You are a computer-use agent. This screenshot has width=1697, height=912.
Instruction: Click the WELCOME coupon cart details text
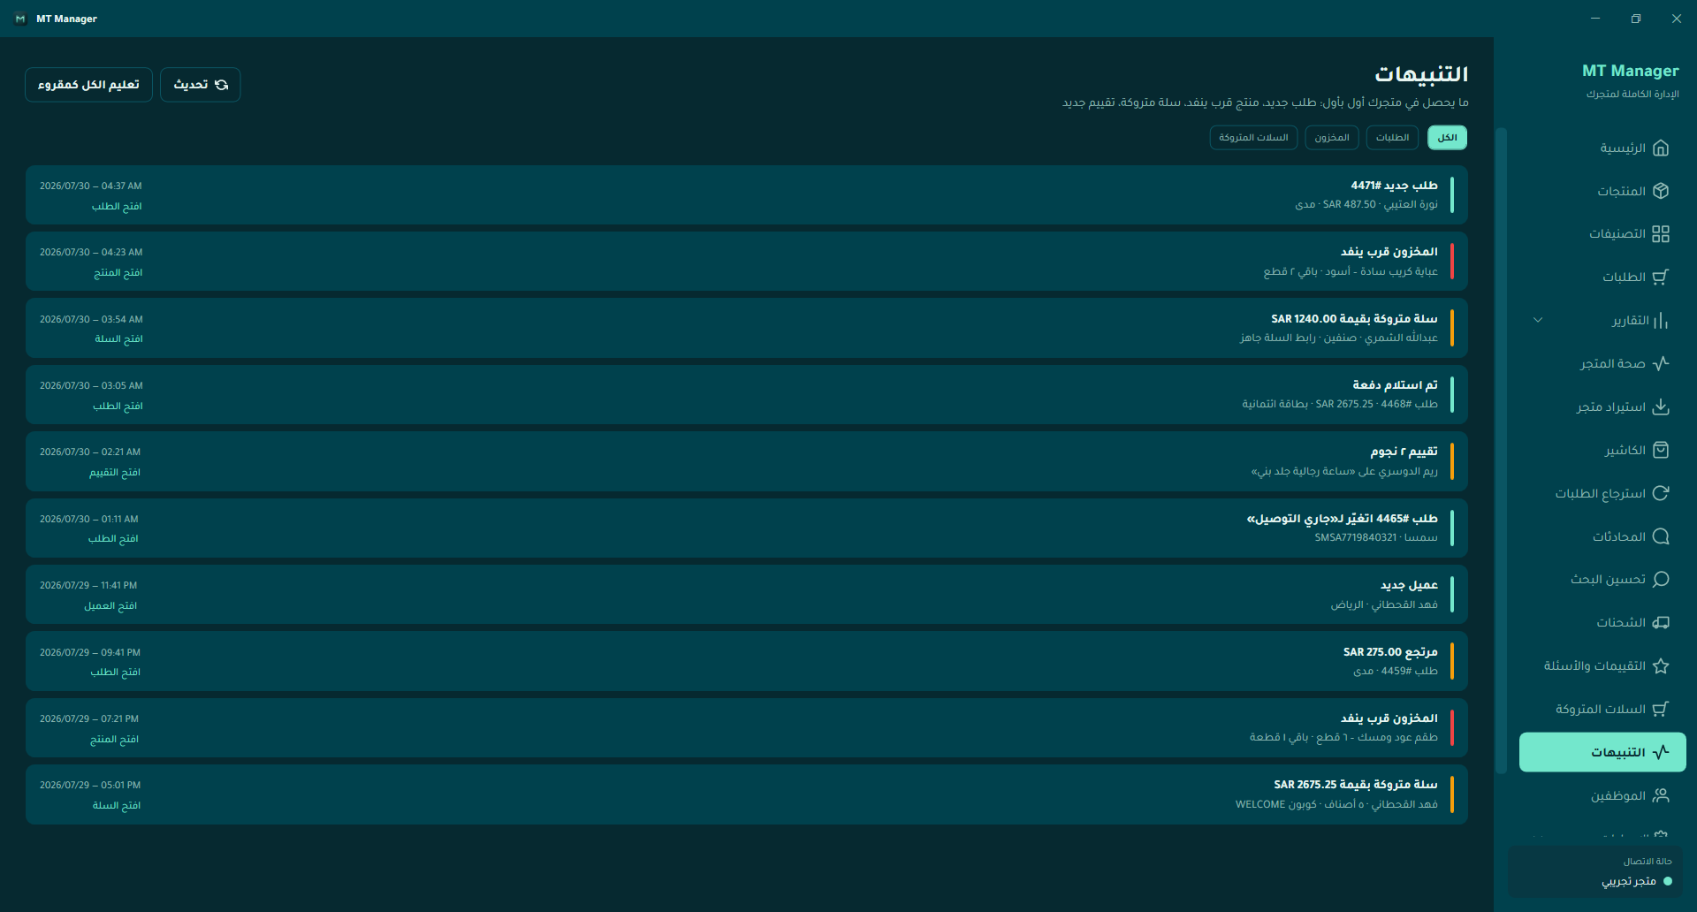click(x=1336, y=804)
